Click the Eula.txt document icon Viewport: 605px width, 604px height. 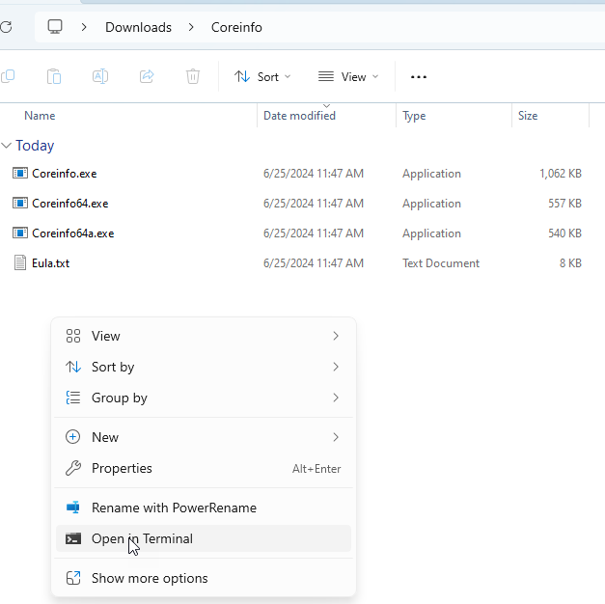[x=20, y=262]
